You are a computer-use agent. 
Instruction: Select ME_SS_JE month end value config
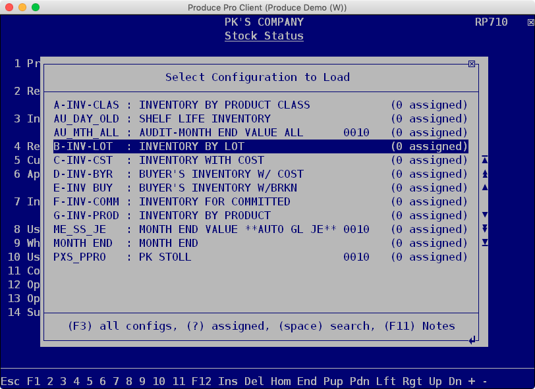pos(261,229)
